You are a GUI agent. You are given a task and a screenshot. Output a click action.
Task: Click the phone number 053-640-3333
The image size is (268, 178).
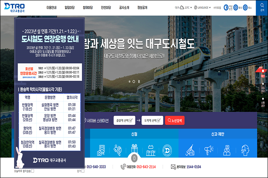(96, 167)
